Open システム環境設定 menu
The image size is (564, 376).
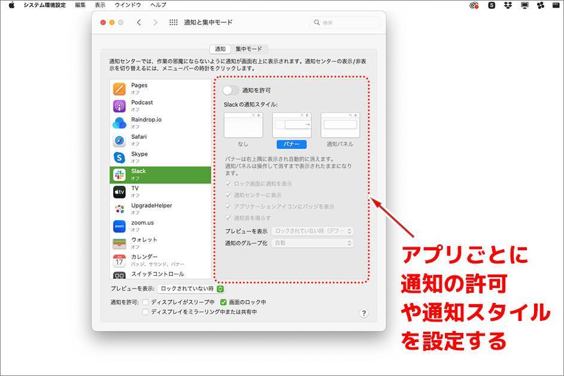(x=44, y=5)
